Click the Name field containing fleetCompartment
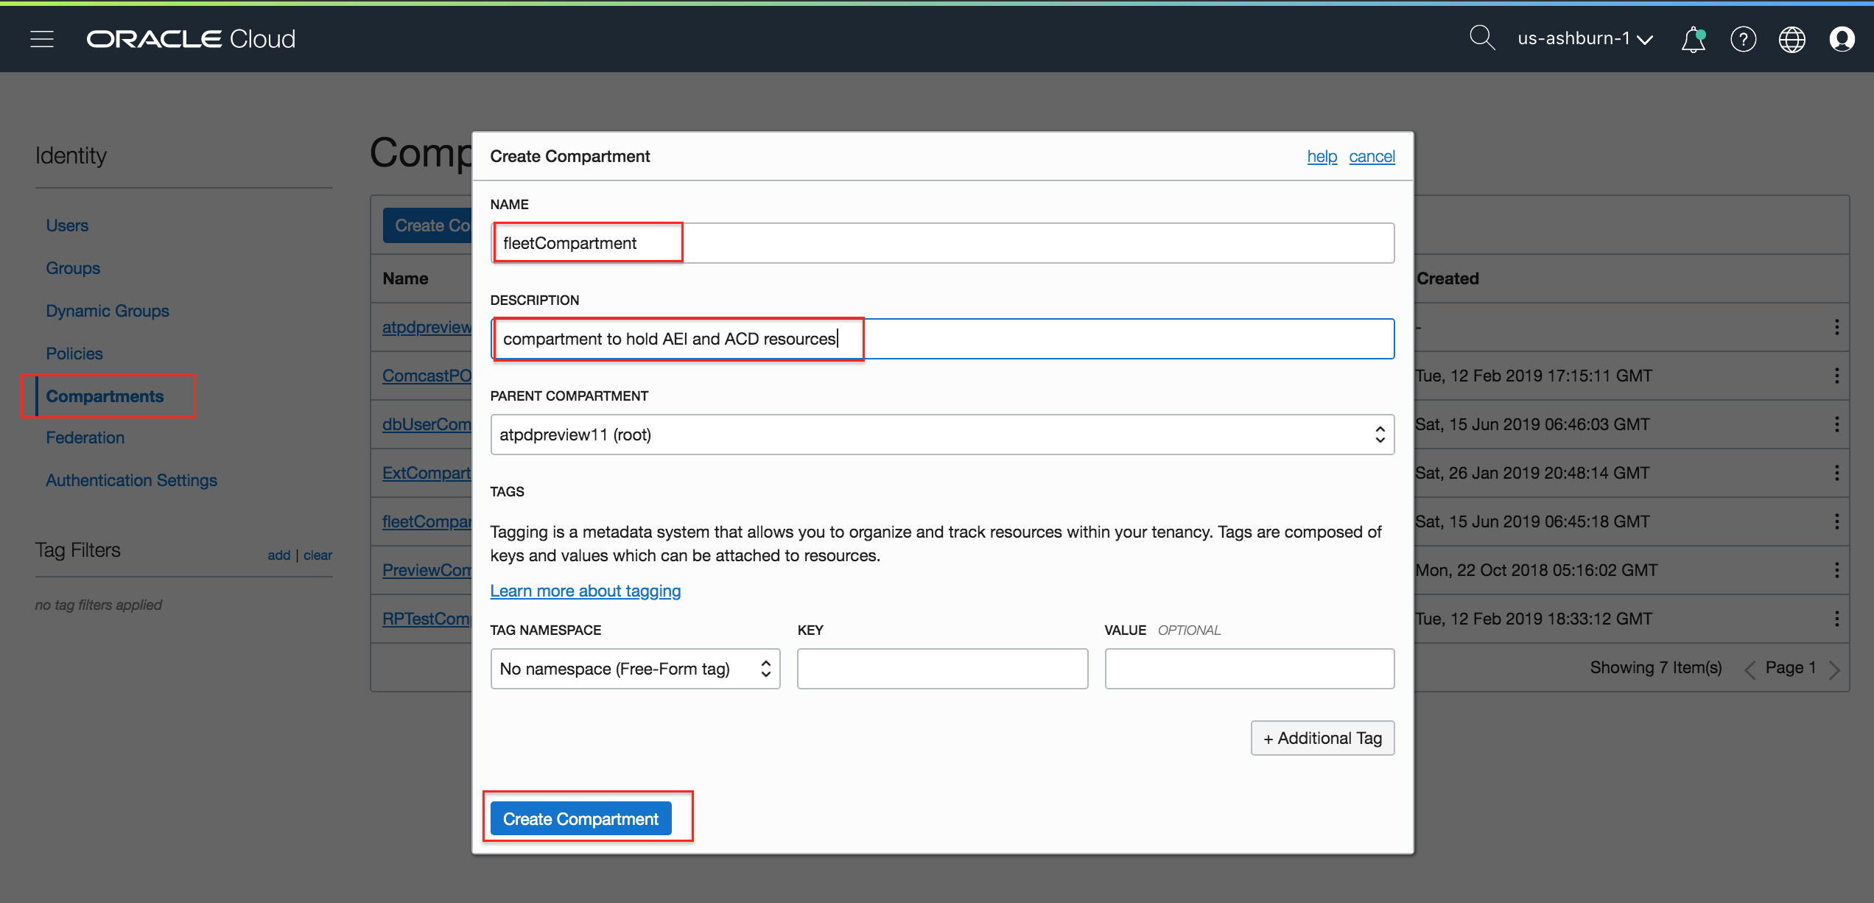1874x903 pixels. coord(942,243)
